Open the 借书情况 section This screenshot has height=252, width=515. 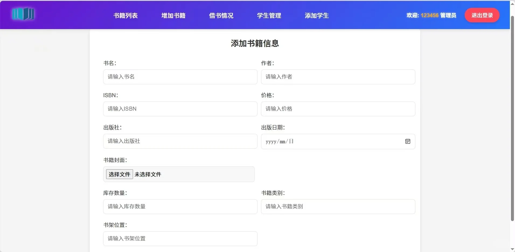(x=221, y=15)
